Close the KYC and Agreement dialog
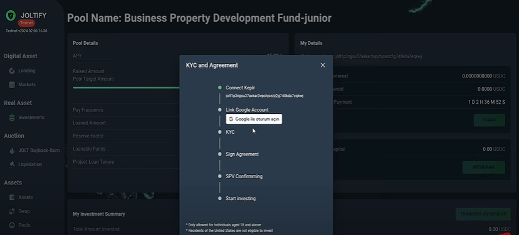The height and width of the screenshot is (235, 519). pos(323,66)
